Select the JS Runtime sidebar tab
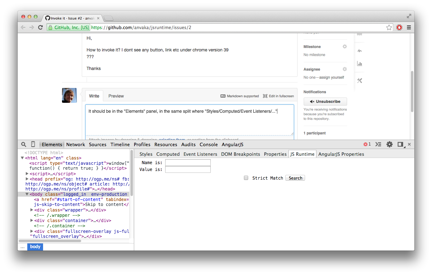 click(x=302, y=154)
